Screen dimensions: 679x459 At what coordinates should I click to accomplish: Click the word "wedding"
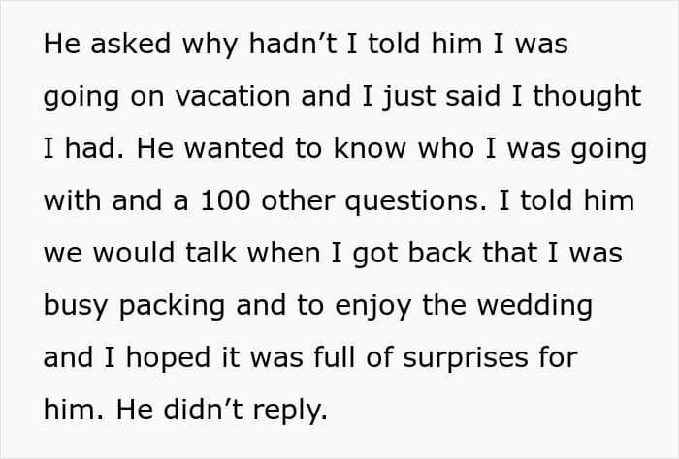pyautogui.click(x=534, y=305)
